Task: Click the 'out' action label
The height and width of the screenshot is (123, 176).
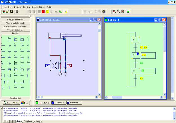Action: (x=143, y=55)
